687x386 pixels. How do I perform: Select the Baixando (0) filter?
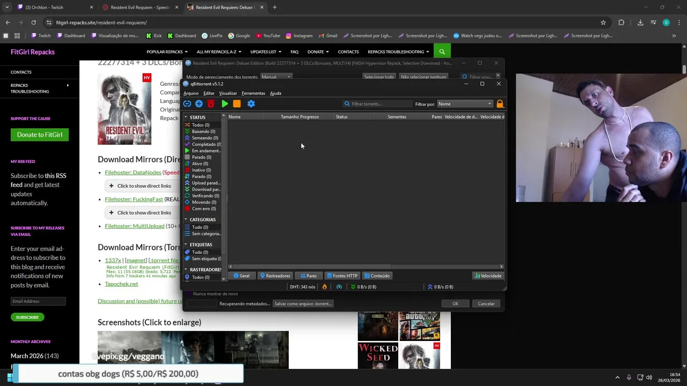pyautogui.click(x=202, y=131)
